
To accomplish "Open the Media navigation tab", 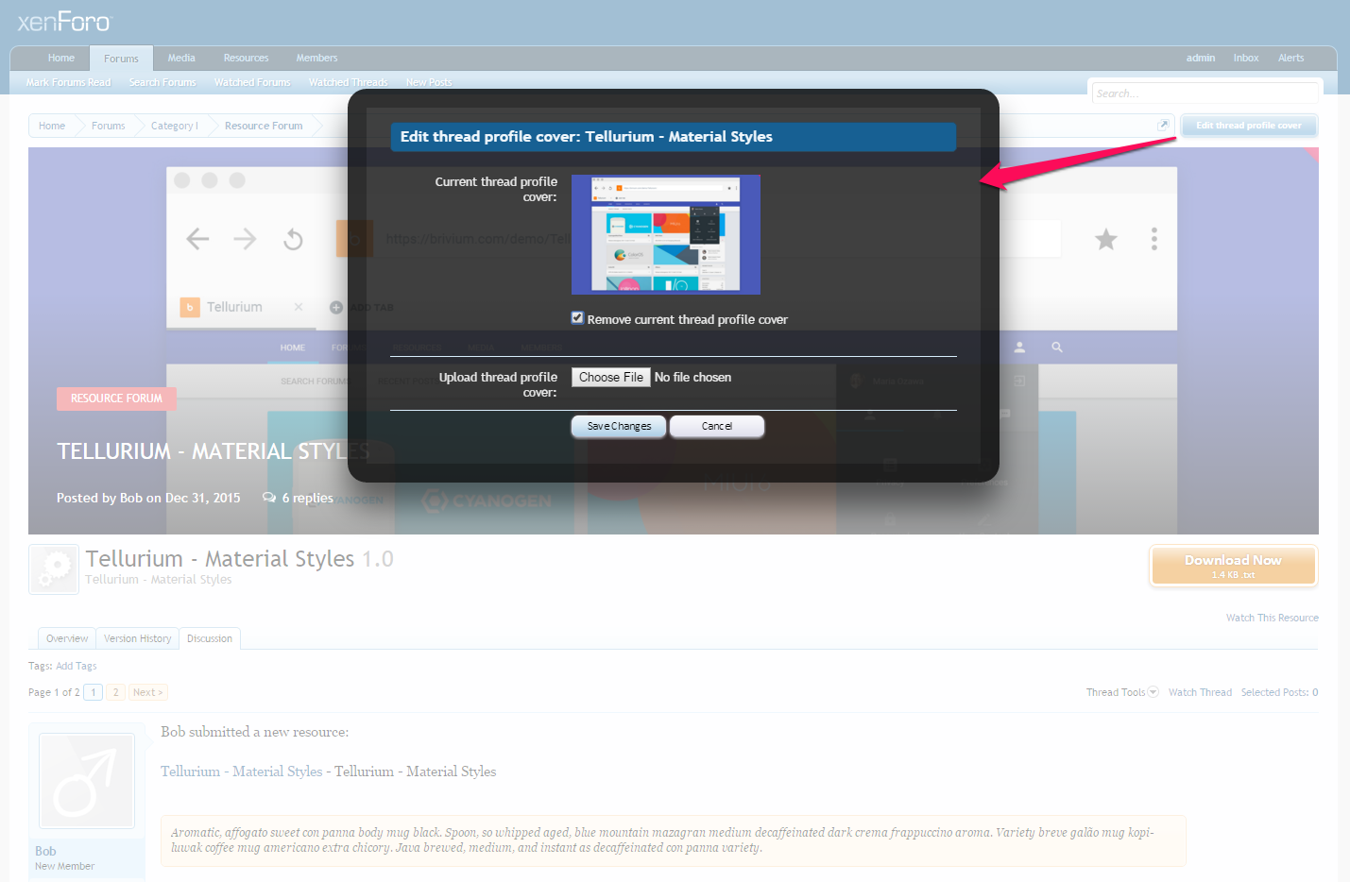I will point(181,58).
